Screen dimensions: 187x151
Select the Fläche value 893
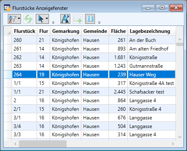click(118, 49)
